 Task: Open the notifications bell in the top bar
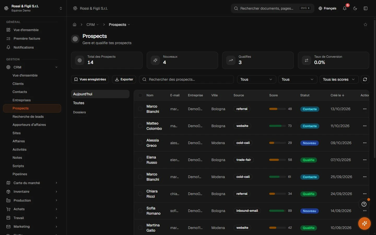(x=345, y=8)
